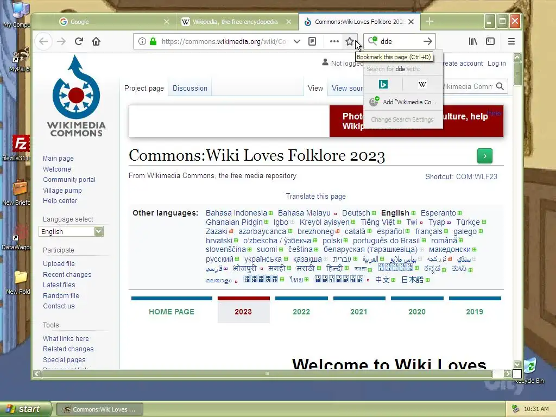
Task: Click Add Wikimedia Commons search engine
Action: tap(403, 102)
